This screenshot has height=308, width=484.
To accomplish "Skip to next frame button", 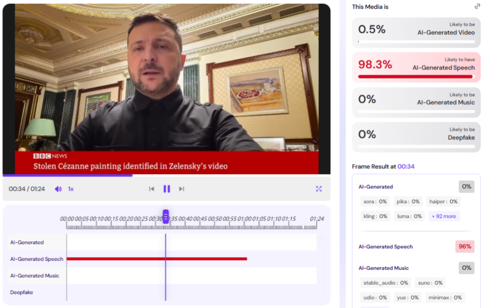I will pos(181,189).
